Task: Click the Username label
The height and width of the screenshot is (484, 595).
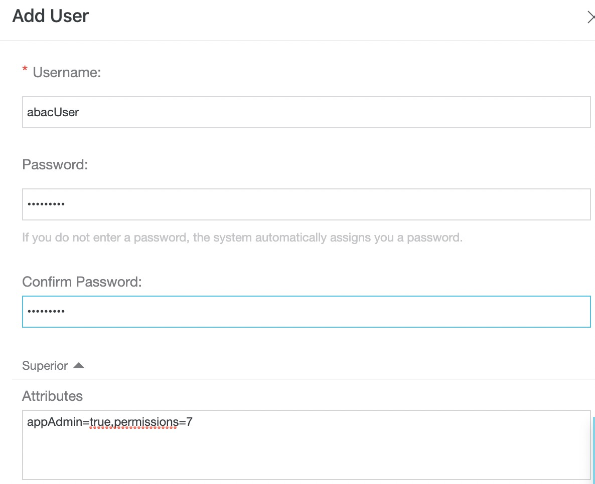Action: [67, 72]
